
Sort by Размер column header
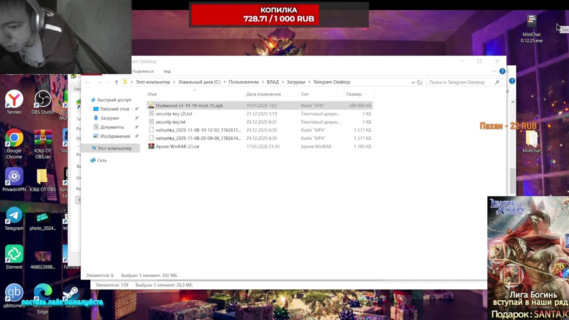tap(354, 94)
